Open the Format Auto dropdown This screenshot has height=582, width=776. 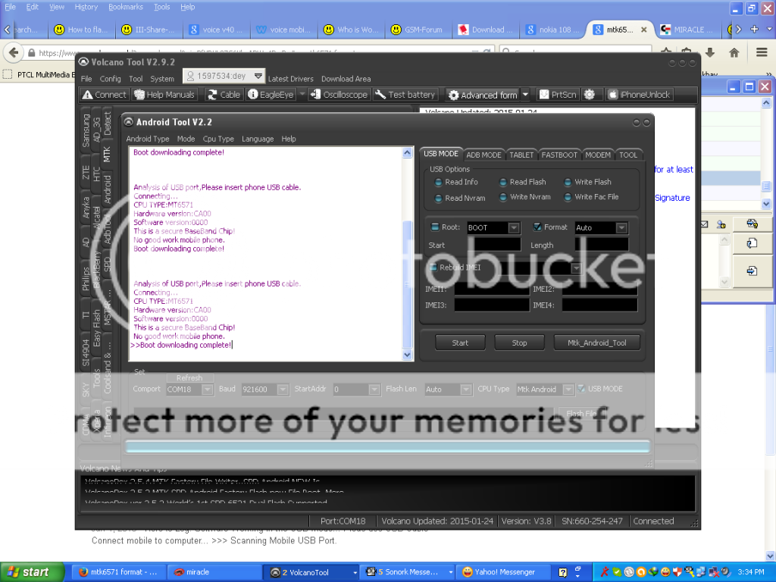[x=621, y=227]
